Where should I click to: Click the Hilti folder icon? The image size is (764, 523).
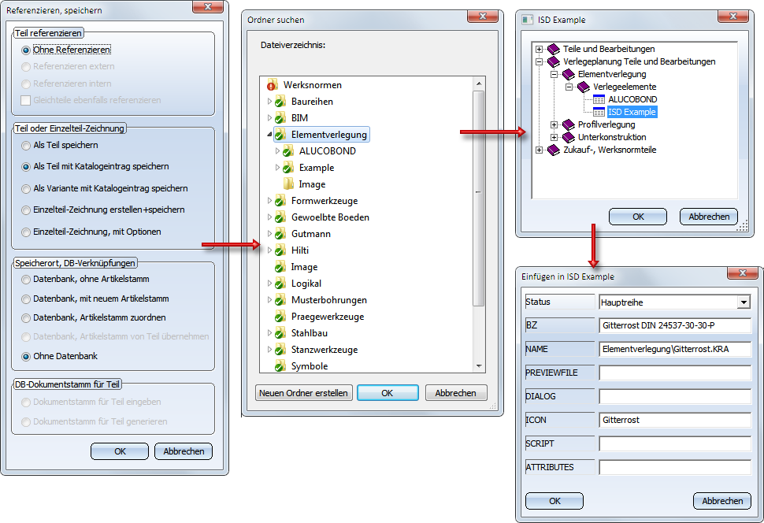pyautogui.click(x=280, y=250)
